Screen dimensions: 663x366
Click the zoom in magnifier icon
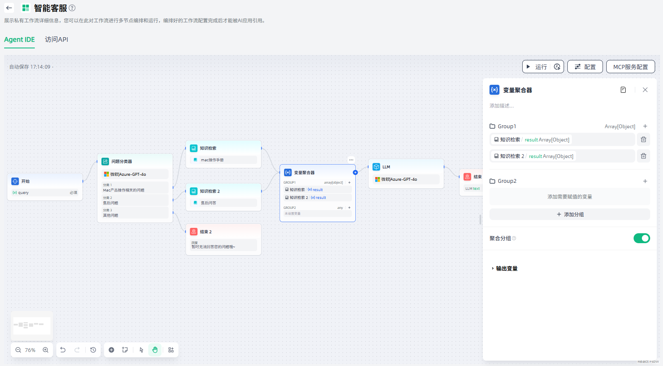click(x=46, y=350)
